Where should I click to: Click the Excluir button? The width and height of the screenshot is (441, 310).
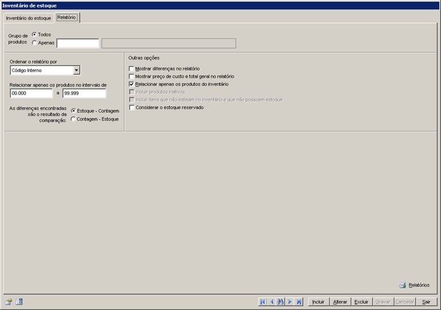pos(361,302)
